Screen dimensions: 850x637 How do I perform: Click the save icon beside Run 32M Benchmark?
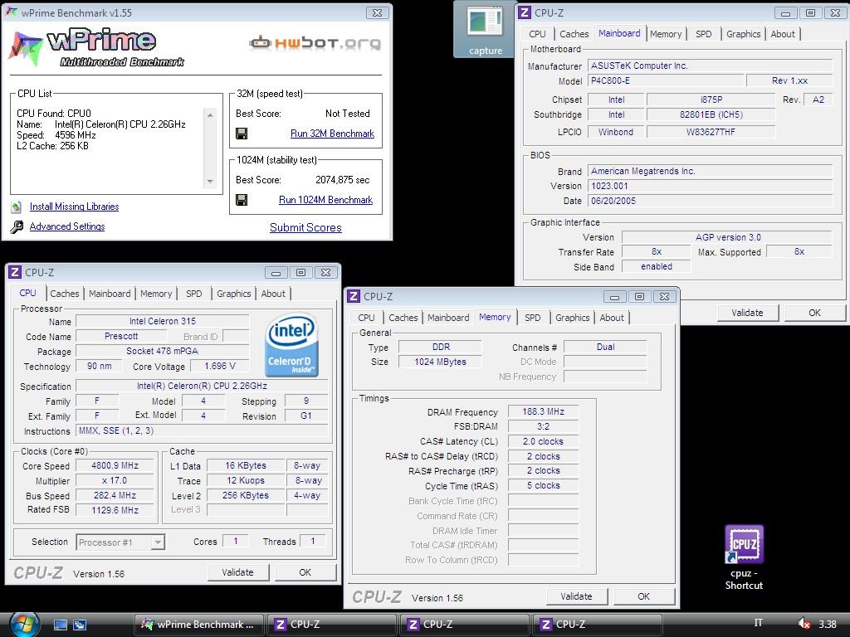click(242, 134)
